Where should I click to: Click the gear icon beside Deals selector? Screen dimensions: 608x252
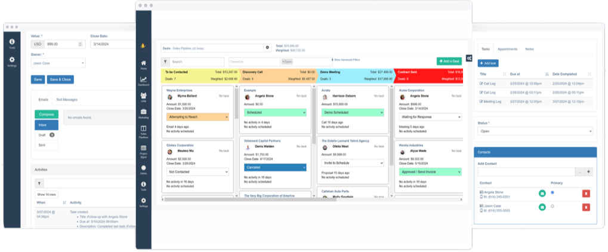pyautogui.click(x=267, y=48)
